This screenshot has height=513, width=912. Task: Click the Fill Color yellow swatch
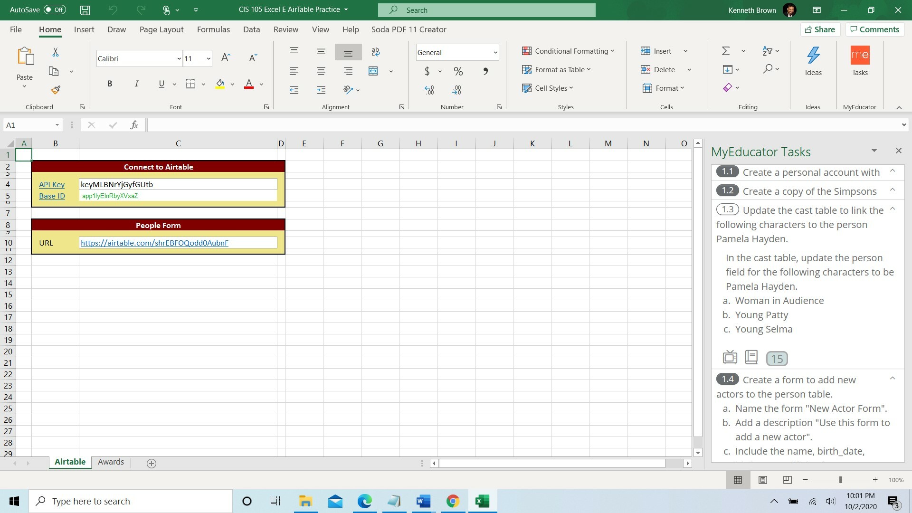coord(220,84)
